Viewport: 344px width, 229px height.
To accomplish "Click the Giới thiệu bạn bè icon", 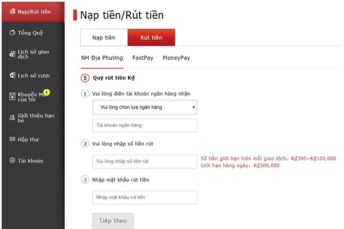I will click(x=12, y=117).
